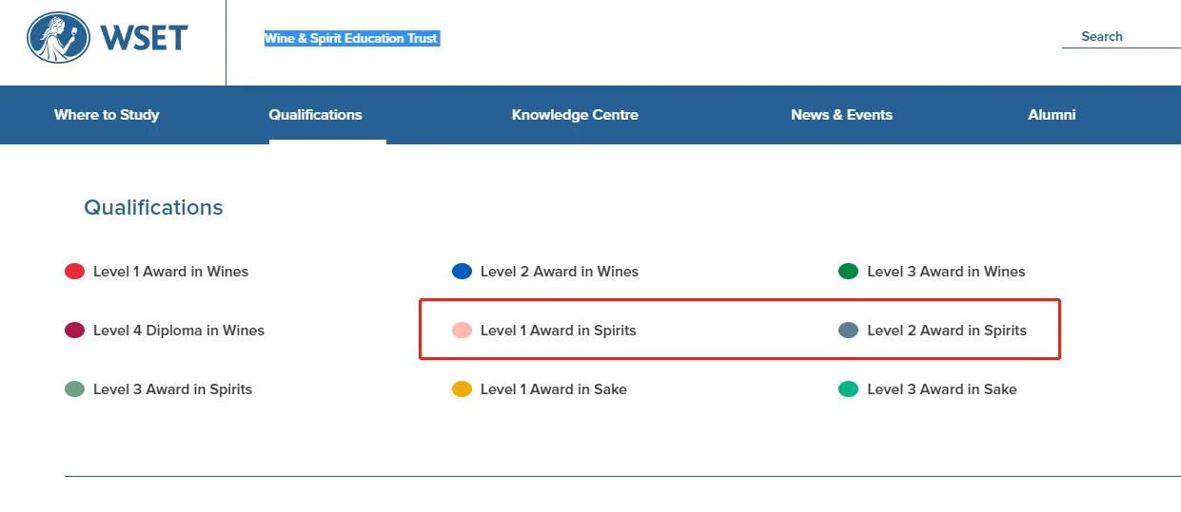Open Level 3 Award in Sake link

point(941,389)
